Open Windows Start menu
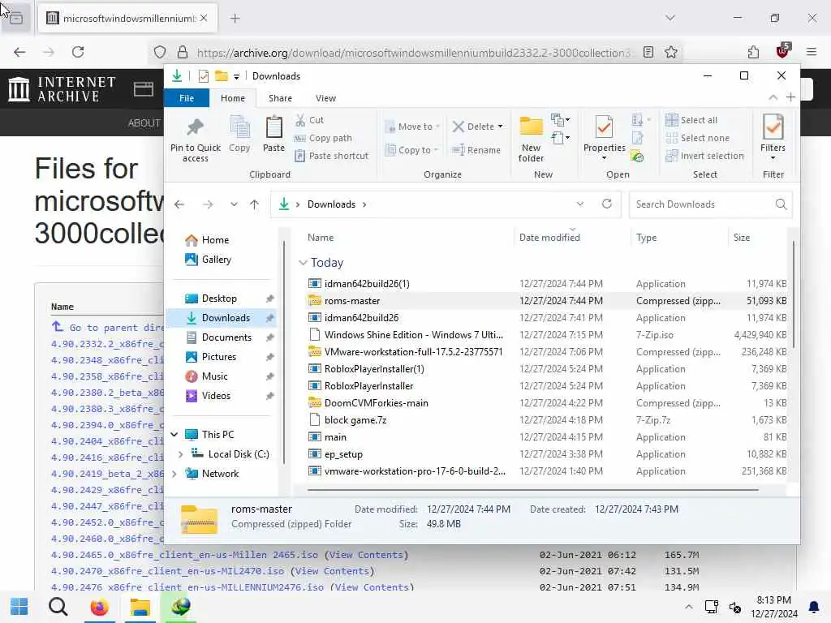 [19, 607]
